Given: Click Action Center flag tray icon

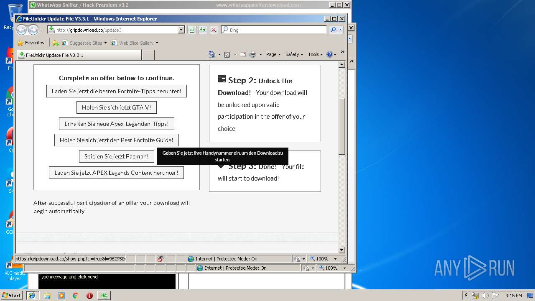Looking at the screenshot, I should [x=494, y=296].
